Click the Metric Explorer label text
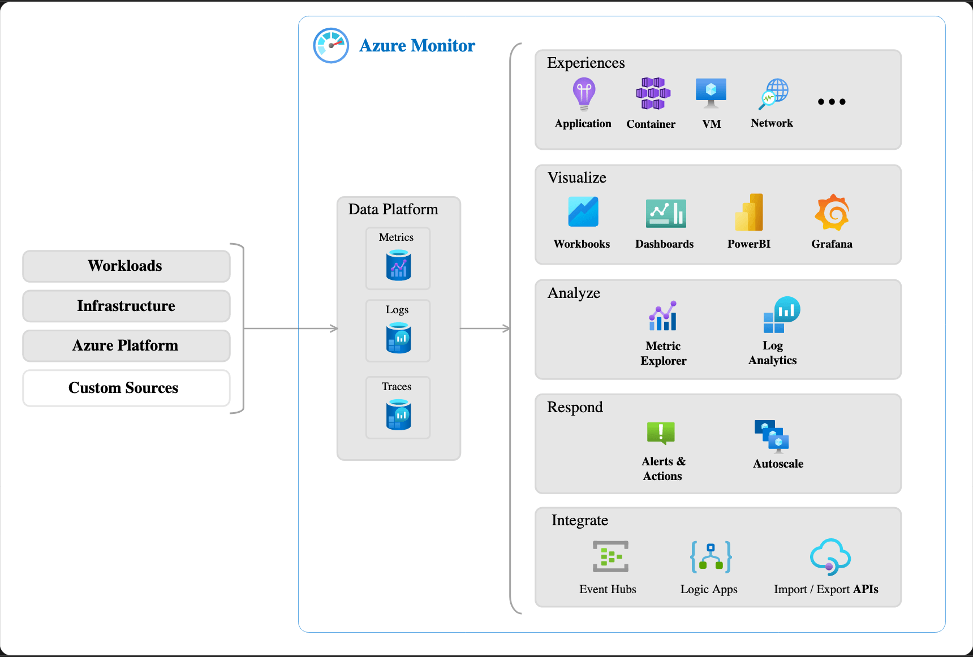973x657 pixels. pyautogui.click(x=664, y=353)
